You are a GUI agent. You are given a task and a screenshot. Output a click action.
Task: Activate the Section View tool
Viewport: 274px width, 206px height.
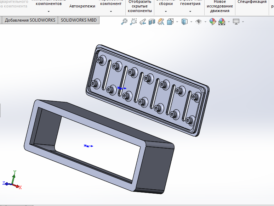click(152, 22)
